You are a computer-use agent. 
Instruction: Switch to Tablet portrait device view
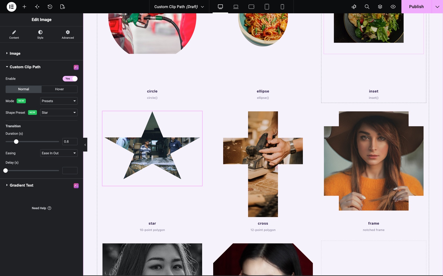point(267,7)
